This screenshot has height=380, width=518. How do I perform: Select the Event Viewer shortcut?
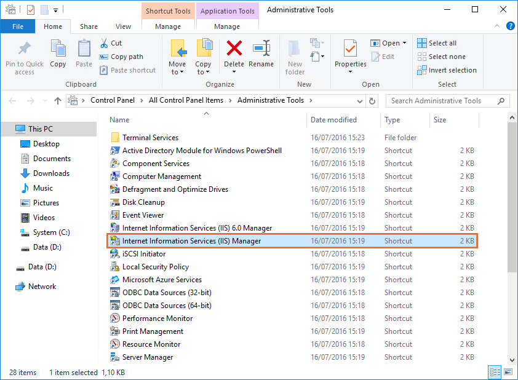click(143, 215)
